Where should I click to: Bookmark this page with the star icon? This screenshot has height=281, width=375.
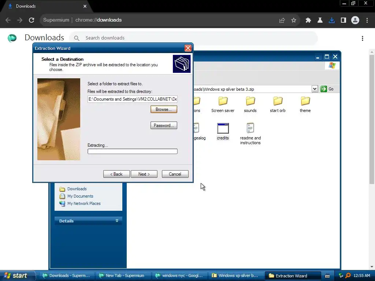(x=294, y=20)
